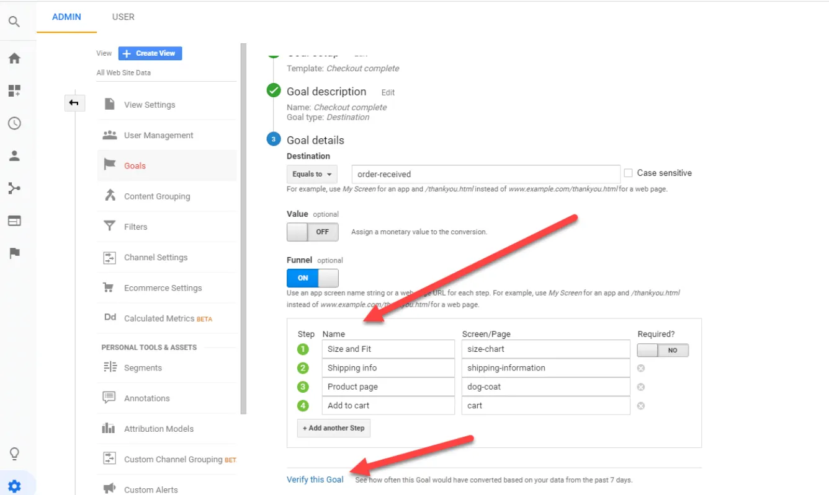The width and height of the screenshot is (829, 495).
Task: Toggle the Value switch on
Action: click(x=313, y=232)
